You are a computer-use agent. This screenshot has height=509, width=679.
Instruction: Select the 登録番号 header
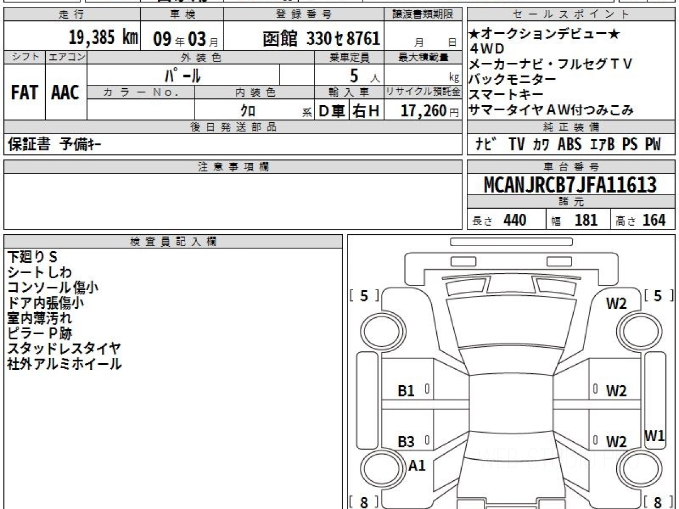coord(304,15)
